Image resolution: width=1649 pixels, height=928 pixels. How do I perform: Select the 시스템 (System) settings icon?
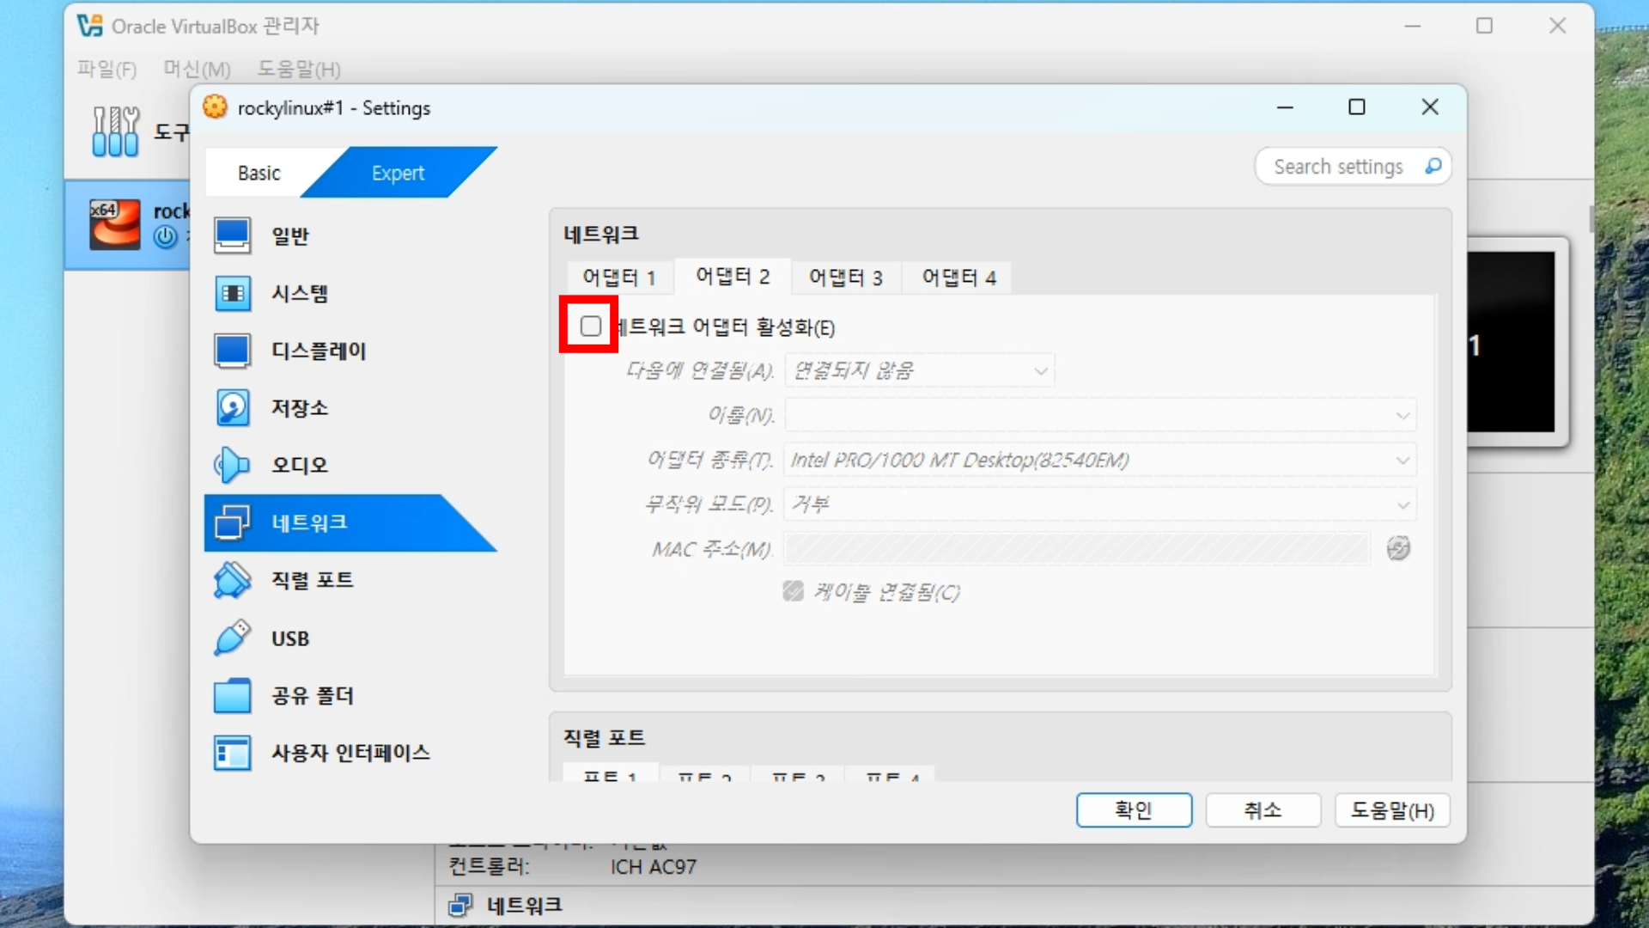(233, 293)
